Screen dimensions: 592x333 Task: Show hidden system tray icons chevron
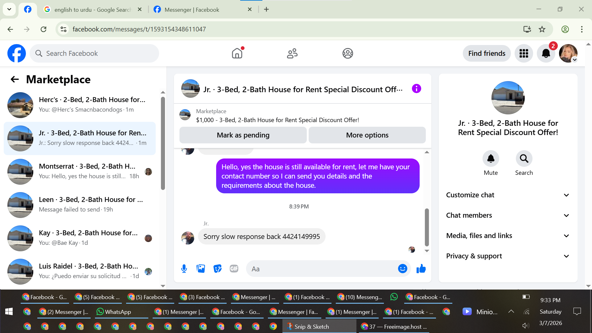coord(511,312)
